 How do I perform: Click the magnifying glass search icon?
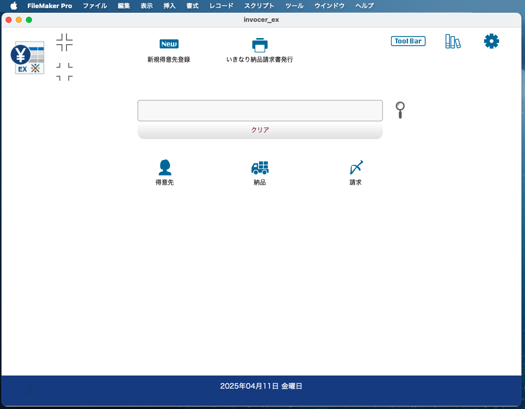click(400, 110)
